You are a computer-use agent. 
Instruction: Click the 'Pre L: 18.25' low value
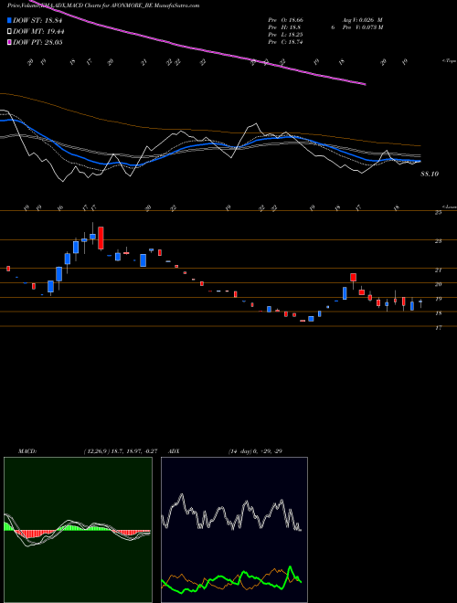point(285,35)
